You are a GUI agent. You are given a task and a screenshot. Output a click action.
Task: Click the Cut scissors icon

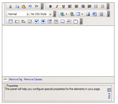pos(10,7)
